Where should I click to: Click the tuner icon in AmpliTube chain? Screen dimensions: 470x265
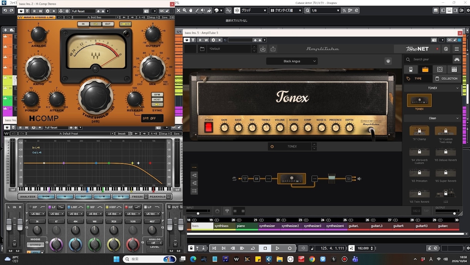tap(245, 179)
